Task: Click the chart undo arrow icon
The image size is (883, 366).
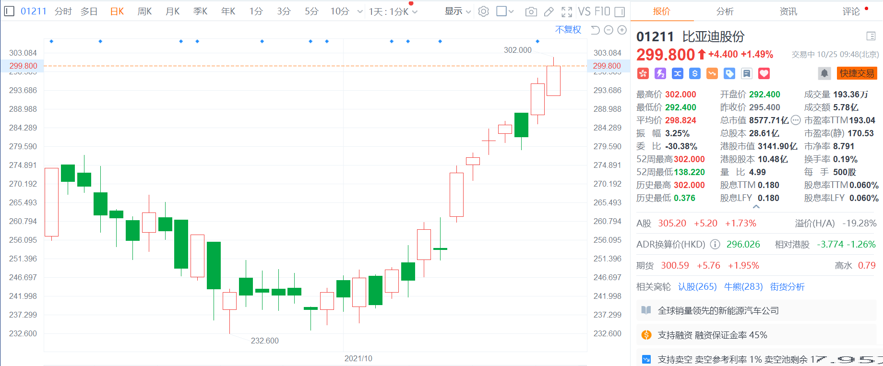Action: point(595,30)
